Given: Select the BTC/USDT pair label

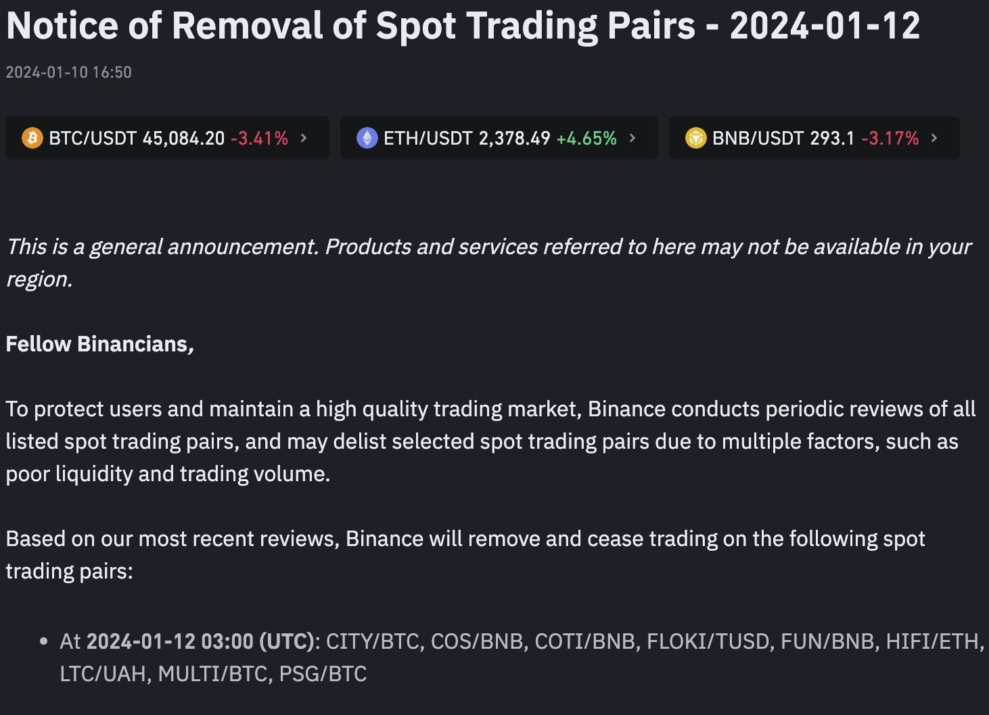Looking at the screenshot, I should 93,139.
